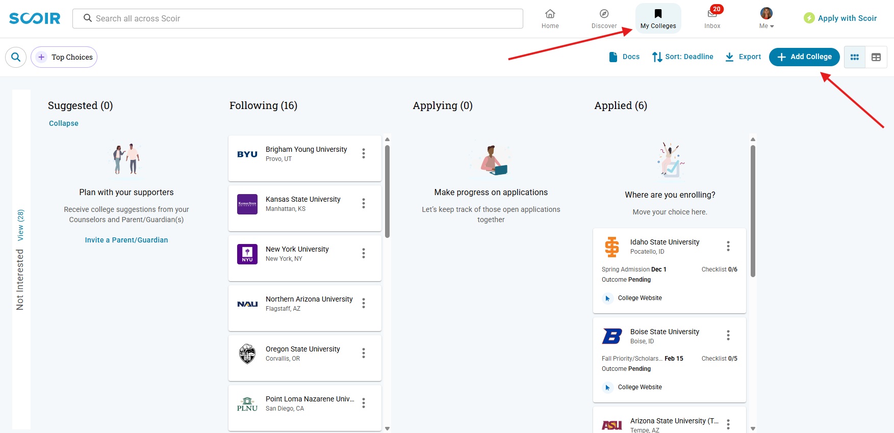Open three-dot menu for Idaho State University
This screenshot has height=433, width=894.
[728, 246]
